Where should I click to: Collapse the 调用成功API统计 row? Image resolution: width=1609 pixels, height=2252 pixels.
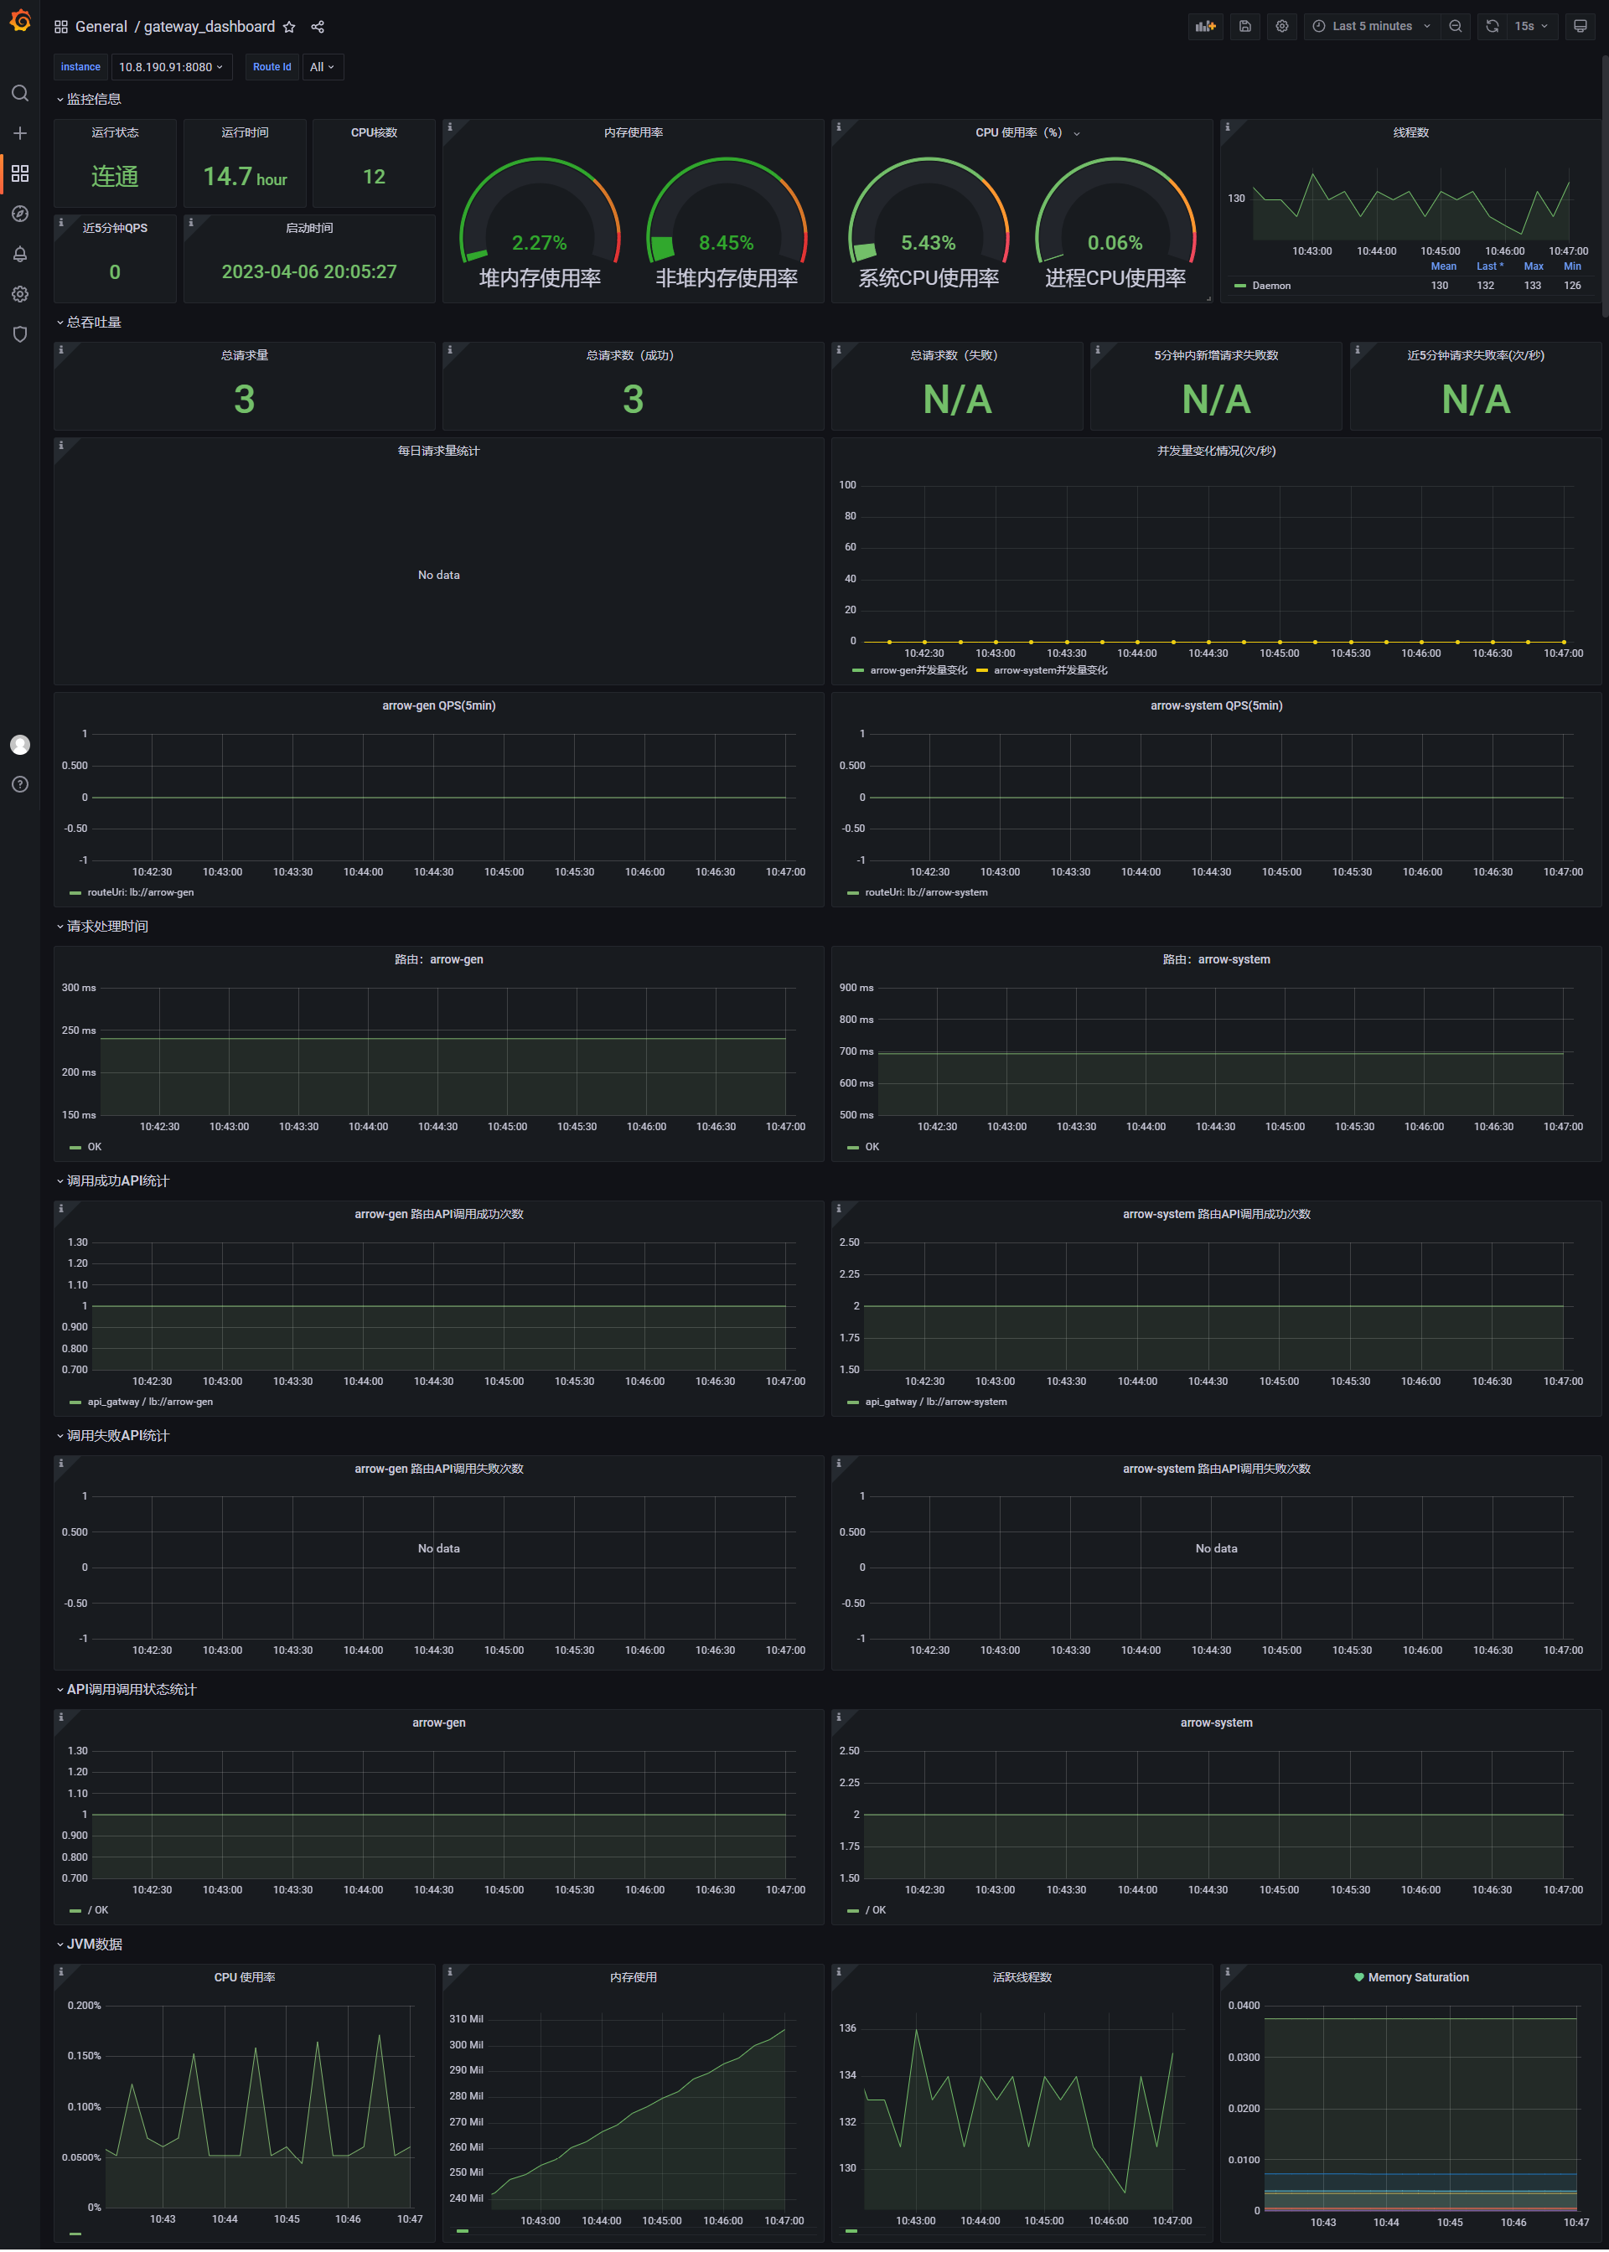coord(112,1181)
